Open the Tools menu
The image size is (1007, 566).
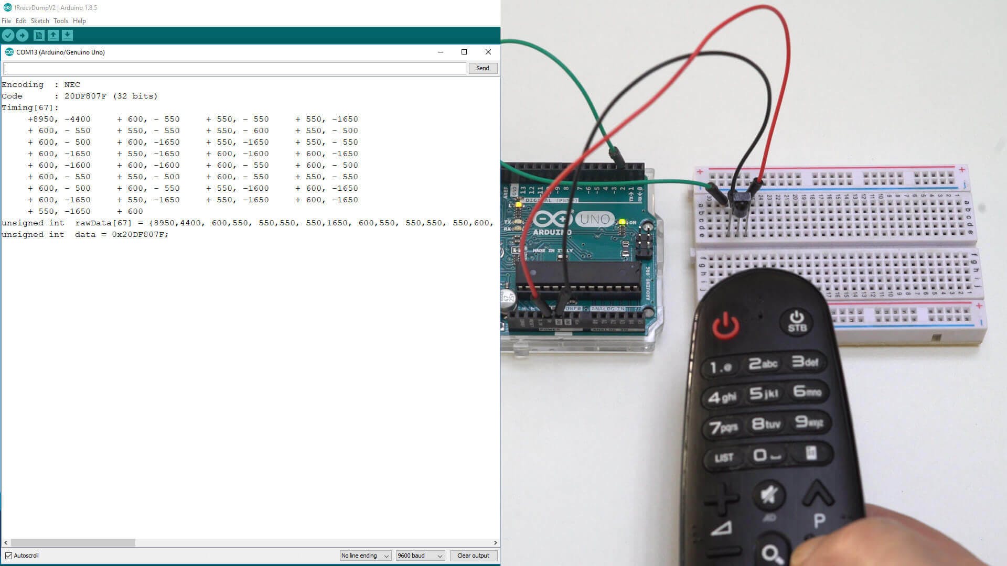point(61,21)
